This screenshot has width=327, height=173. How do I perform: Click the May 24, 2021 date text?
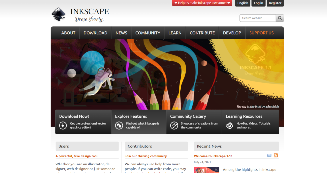202,162
